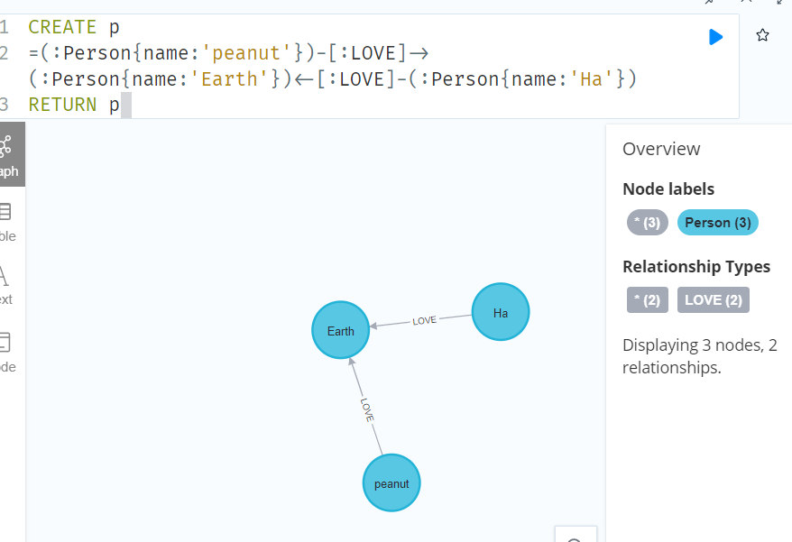Select the * (2) relationship type pill
This screenshot has width=792, height=542.
647,300
